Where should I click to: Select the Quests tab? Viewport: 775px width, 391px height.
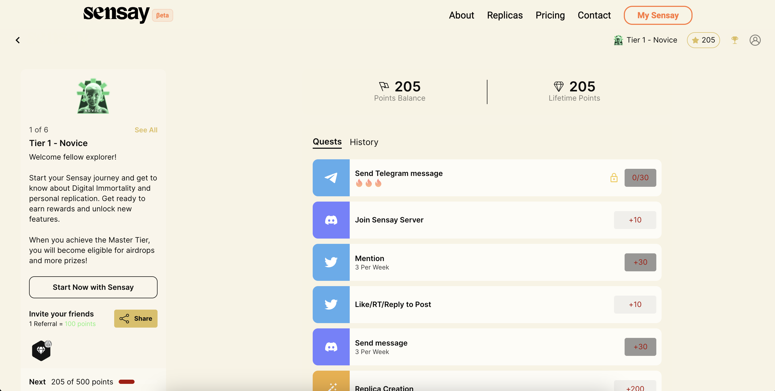point(327,142)
